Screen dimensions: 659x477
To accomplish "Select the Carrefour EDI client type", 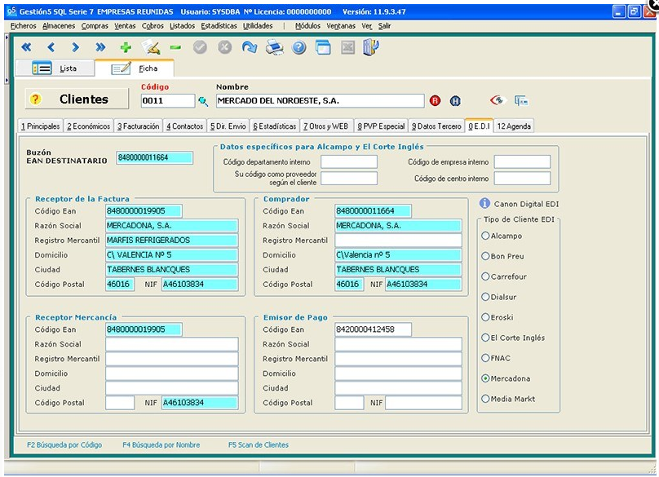I will pyautogui.click(x=486, y=276).
